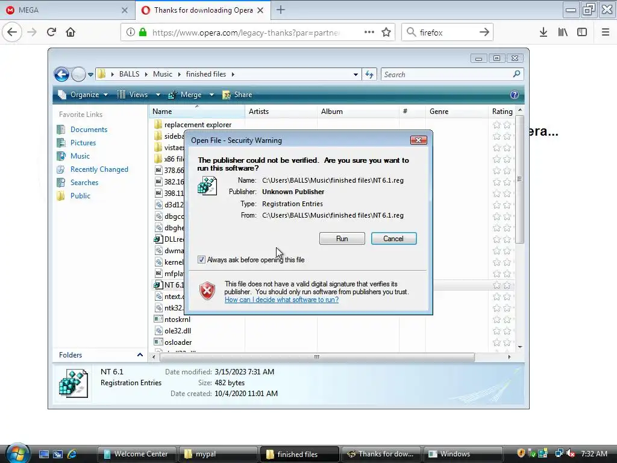This screenshot has height=463, width=617.
Task: Open the Merge dropdown arrow
Action: [x=211, y=95]
